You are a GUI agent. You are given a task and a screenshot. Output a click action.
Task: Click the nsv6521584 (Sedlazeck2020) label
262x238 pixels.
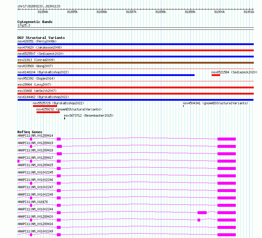[x=234, y=72]
